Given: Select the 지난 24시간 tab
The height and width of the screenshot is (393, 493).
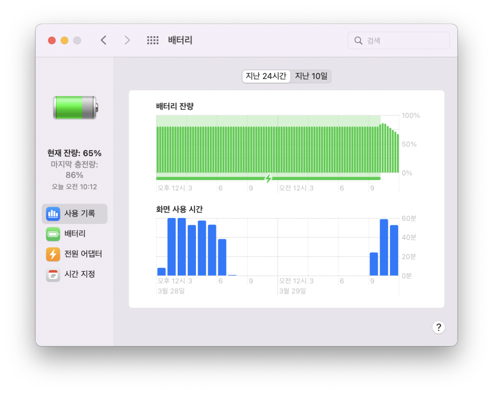Looking at the screenshot, I should point(266,76).
